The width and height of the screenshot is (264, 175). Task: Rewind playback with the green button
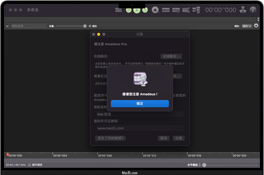[x=129, y=10]
